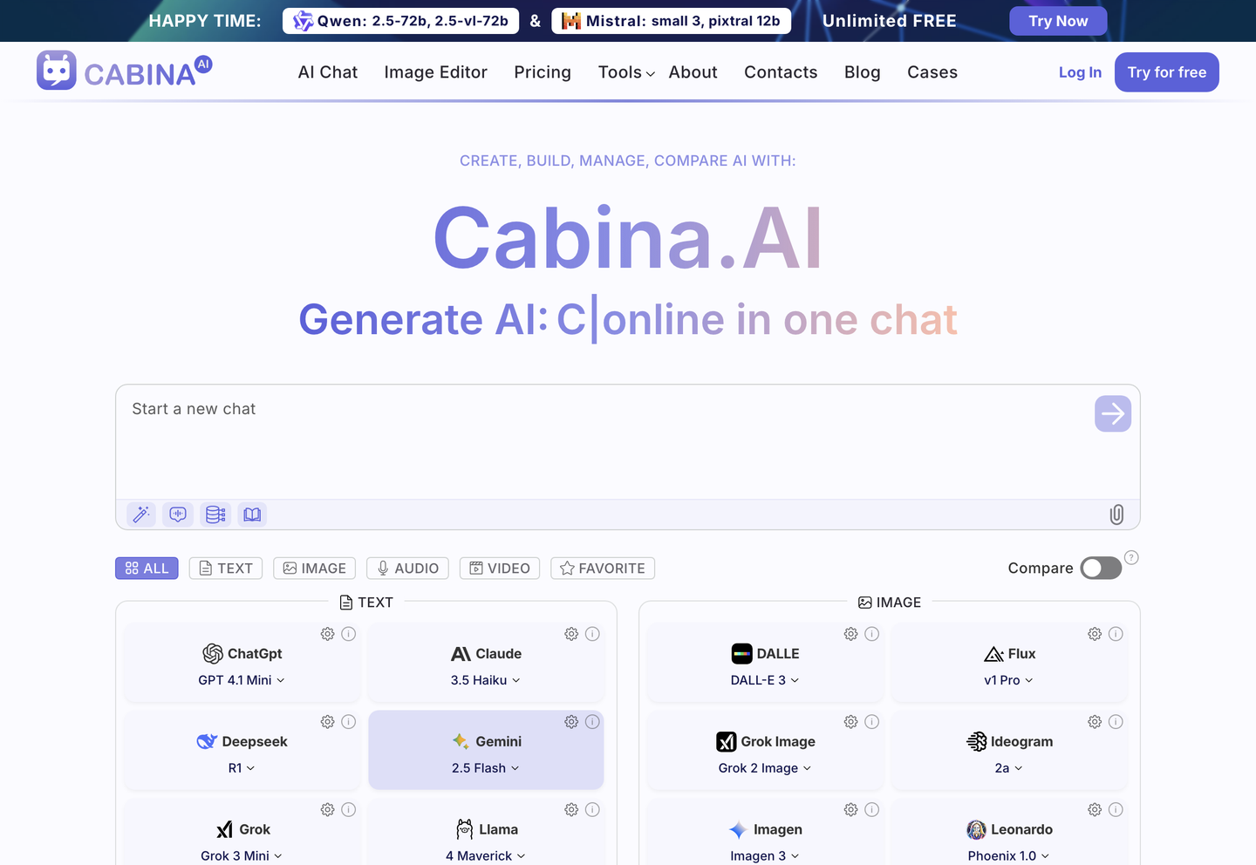Open the book library icon below the chat
Image resolution: width=1256 pixels, height=865 pixels.
tap(251, 514)
